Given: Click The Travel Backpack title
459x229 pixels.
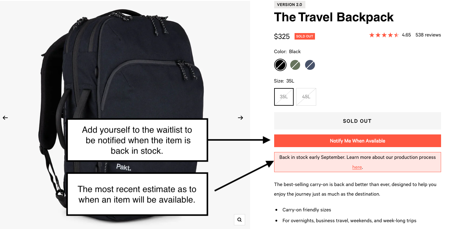Looking at the screenshot, I should [334, 17].
